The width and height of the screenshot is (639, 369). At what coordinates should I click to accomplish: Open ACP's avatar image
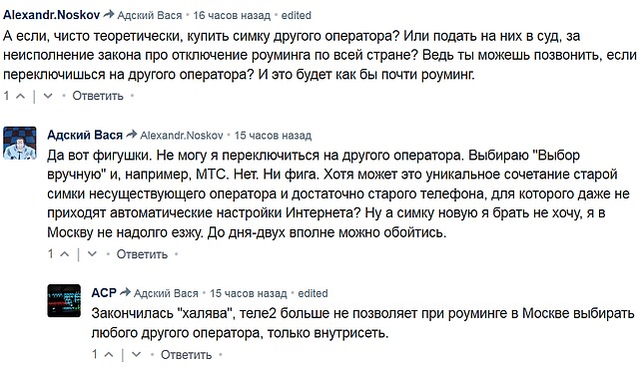64,301
